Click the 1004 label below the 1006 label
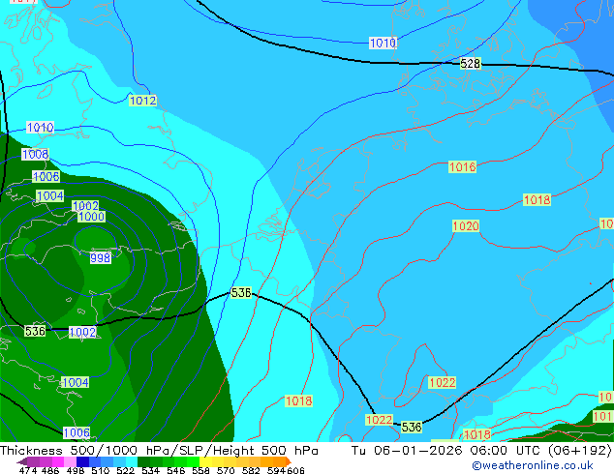Image resolution: width=614 pixels, height=474 pixels. pos(49,195)
